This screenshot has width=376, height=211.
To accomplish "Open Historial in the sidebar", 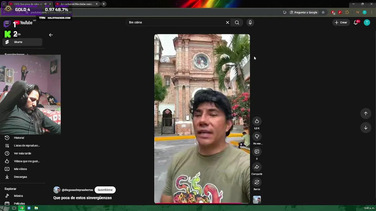I will [x=22, y=138].
